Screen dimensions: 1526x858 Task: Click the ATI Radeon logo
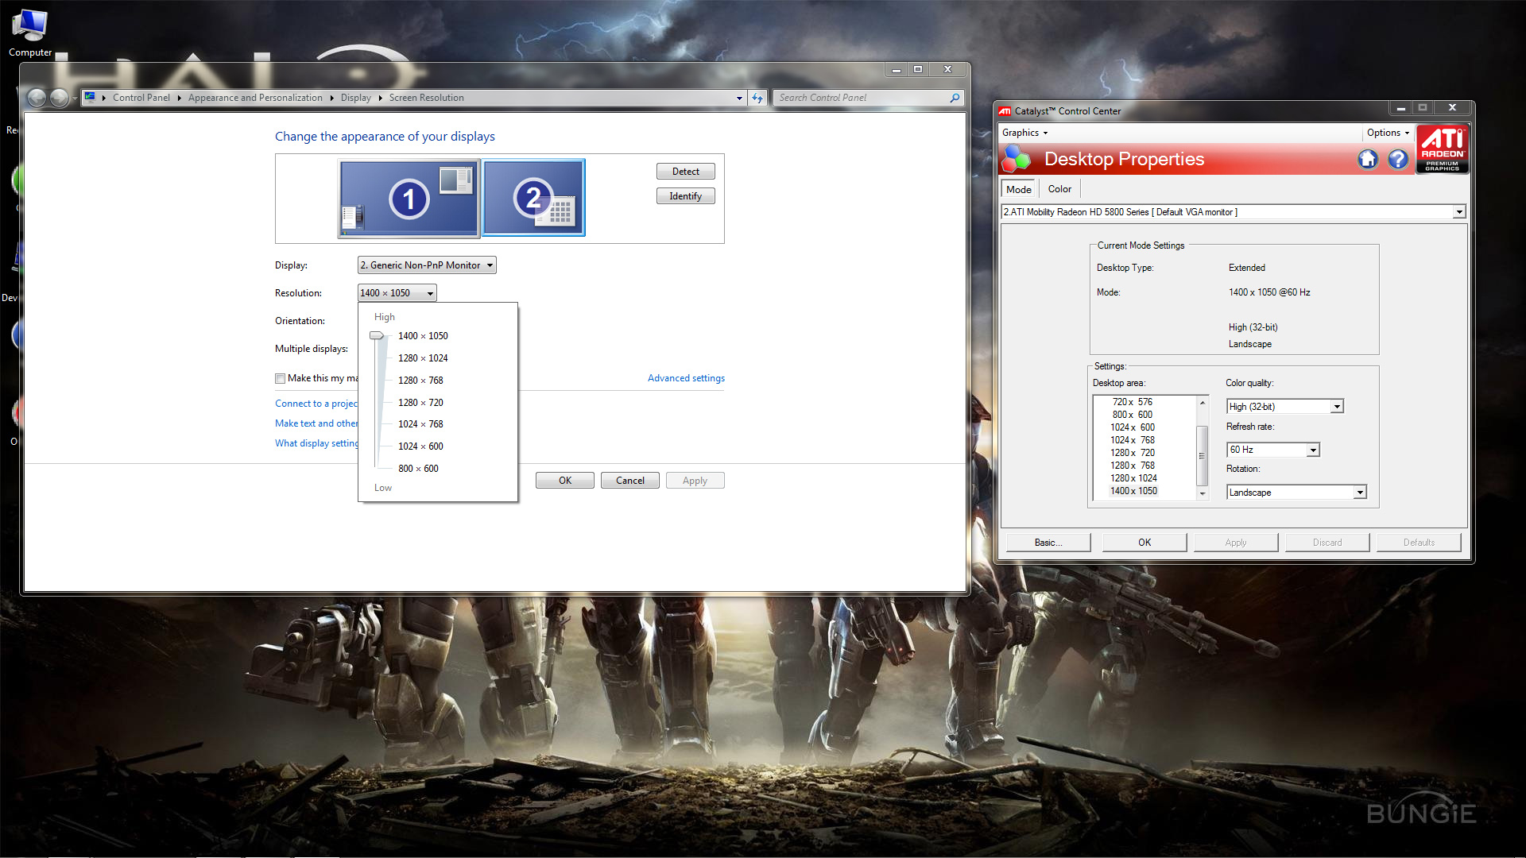[x=1443, y=149]
